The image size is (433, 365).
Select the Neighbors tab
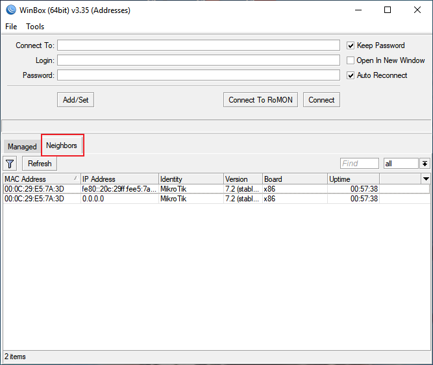coord(62,145)
